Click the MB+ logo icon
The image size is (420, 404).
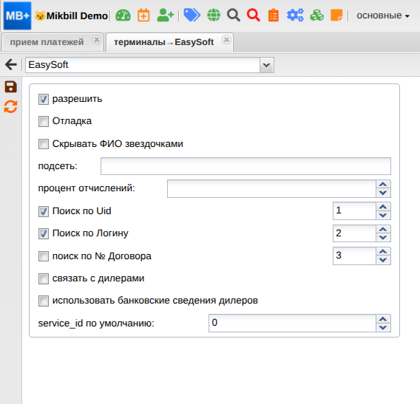tap(18, 16)
